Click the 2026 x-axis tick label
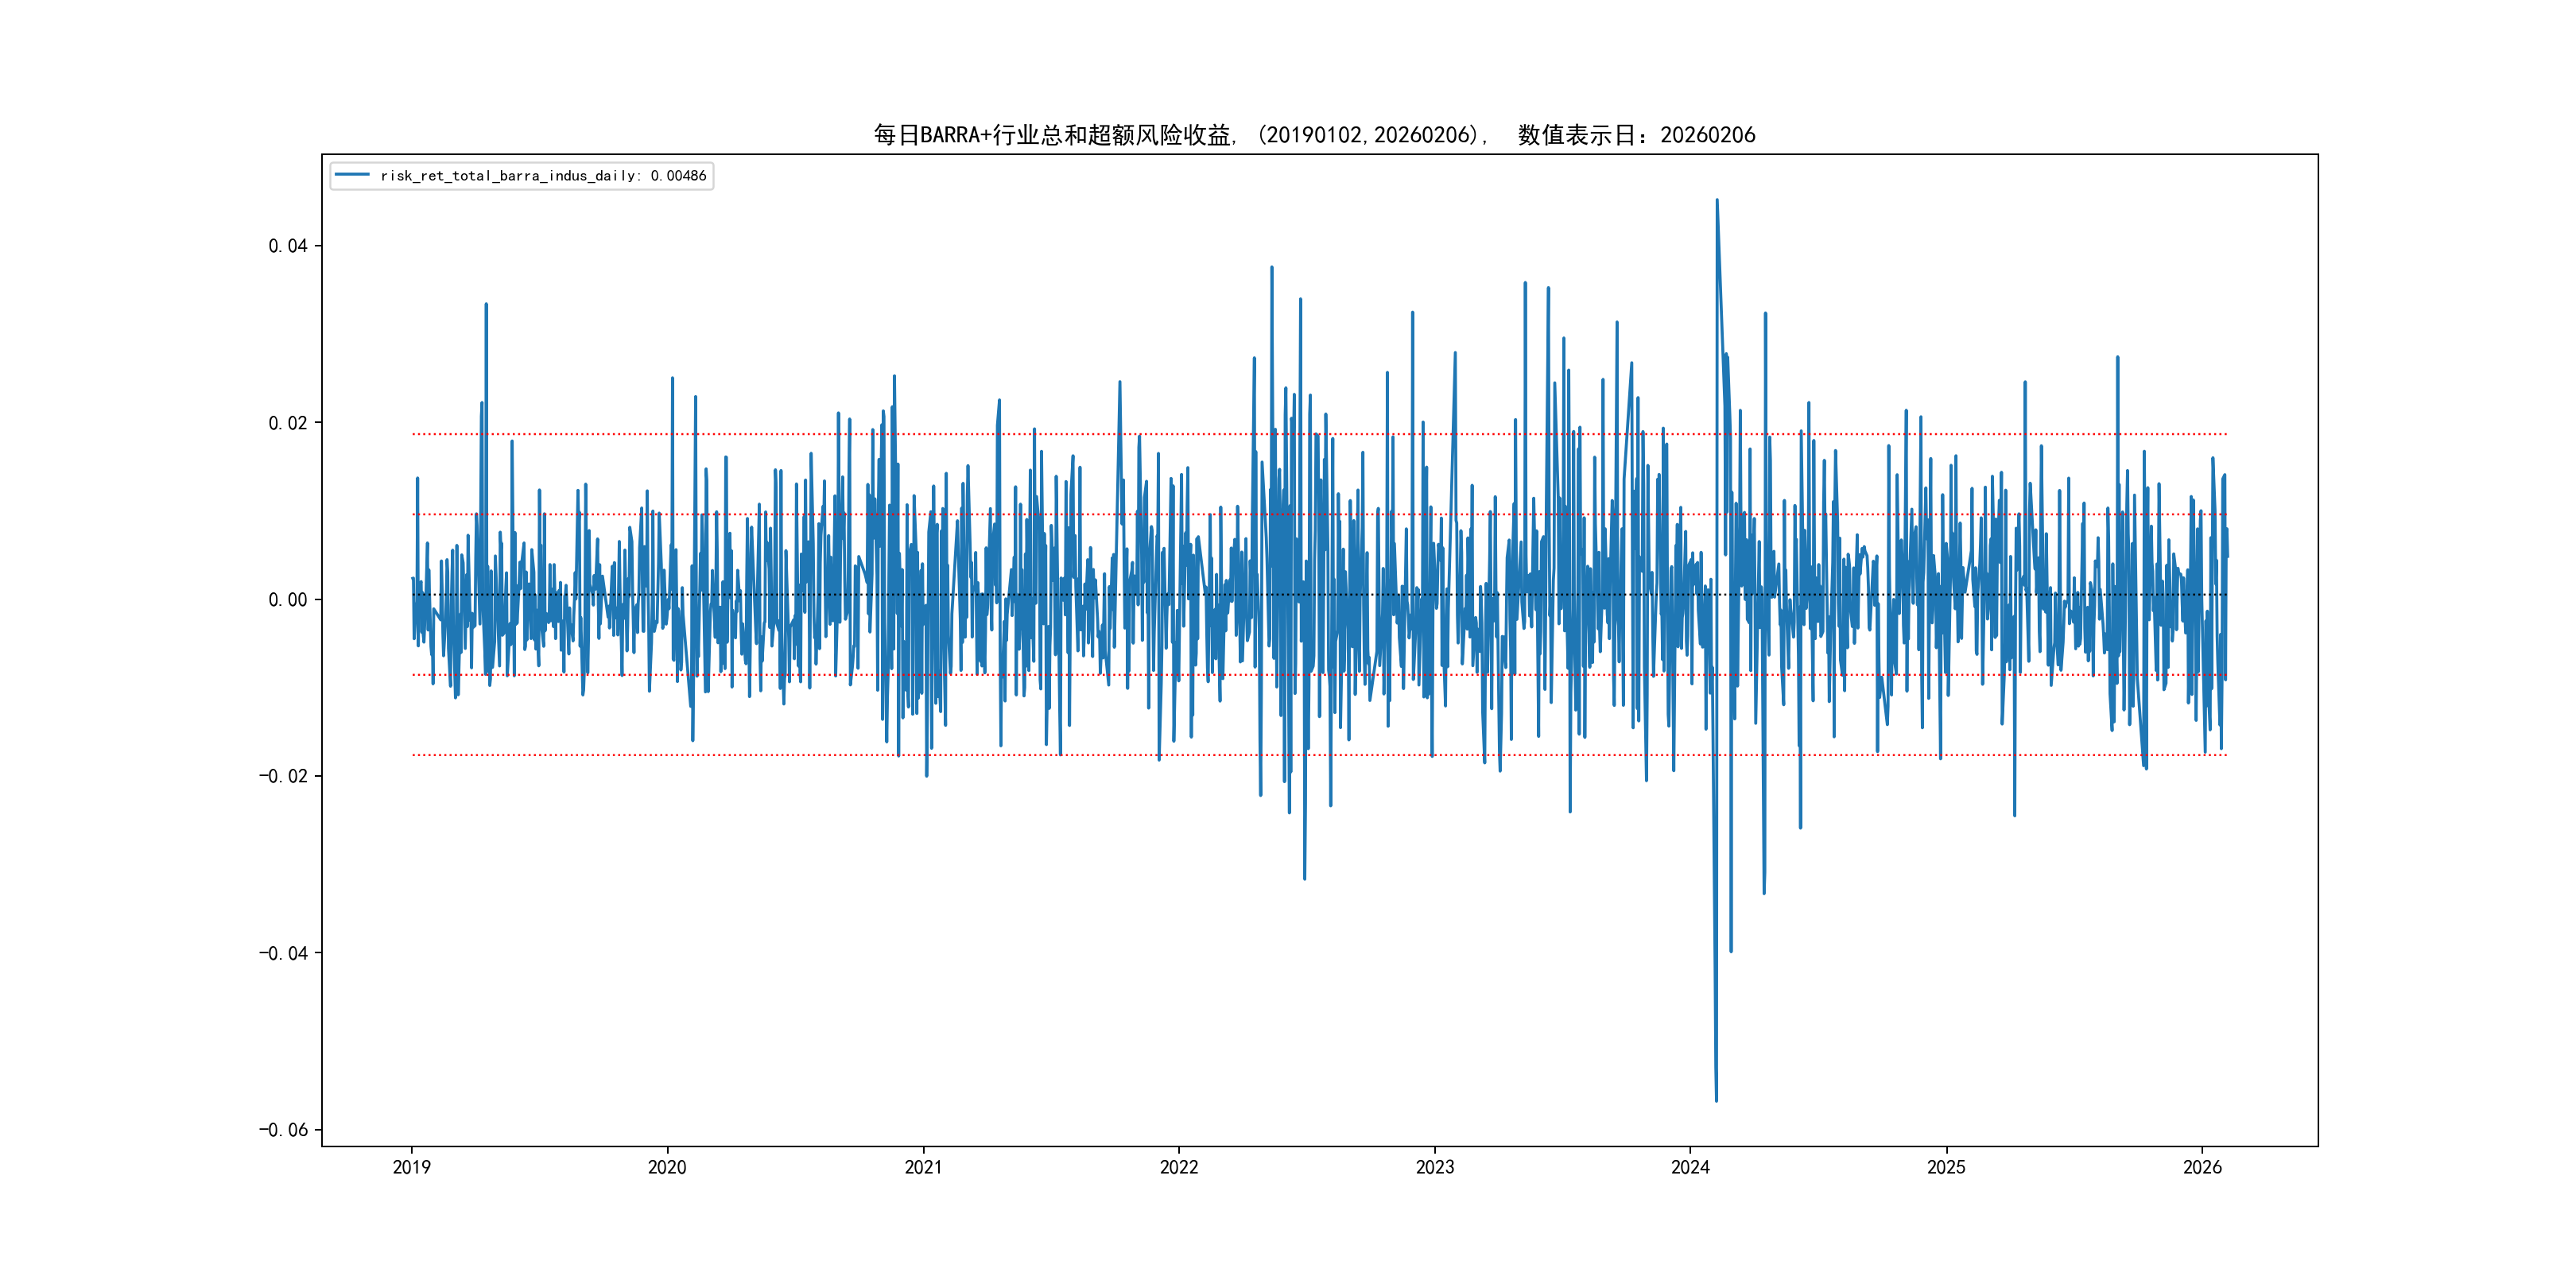This screenshot has width=2576, height=1288. coord(2202,1167)
